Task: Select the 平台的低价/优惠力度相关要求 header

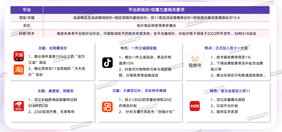Action: point(156,10)
